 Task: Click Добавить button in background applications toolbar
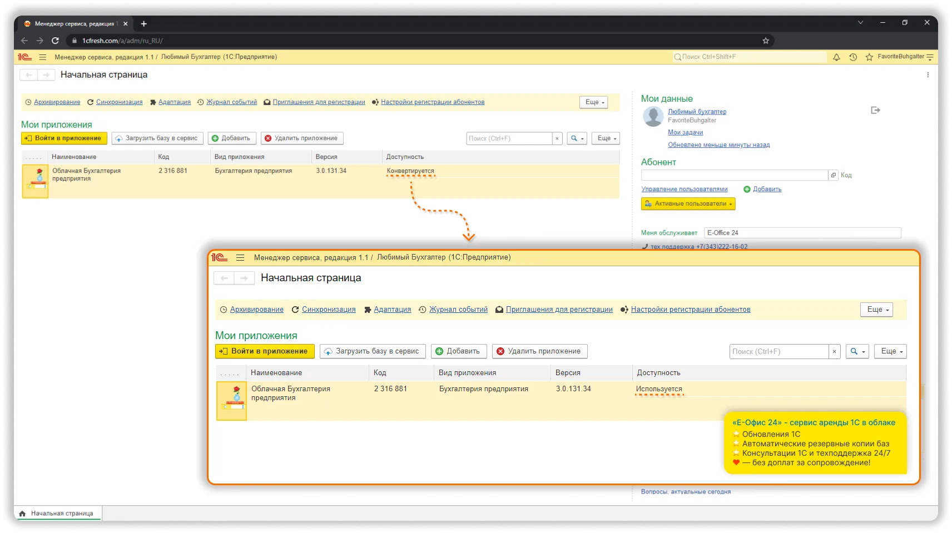pos(232,138)
